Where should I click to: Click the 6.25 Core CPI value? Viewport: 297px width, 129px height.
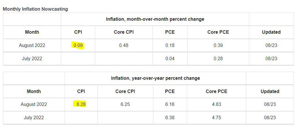click(x=125, y=104)
